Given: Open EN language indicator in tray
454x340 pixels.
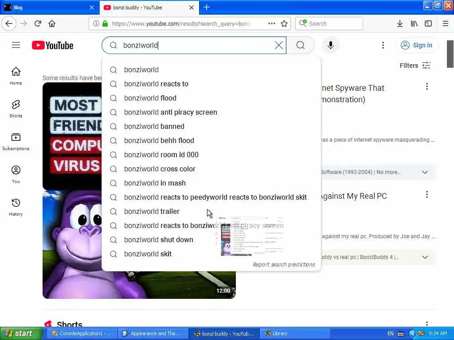Looking at the screenshot, I should coord(390,333).
